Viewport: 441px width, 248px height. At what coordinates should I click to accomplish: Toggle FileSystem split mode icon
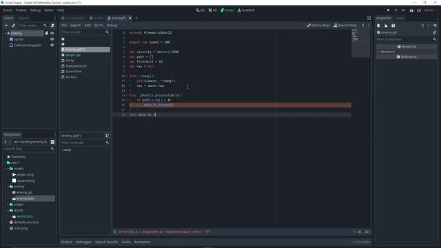pyautogui.click(x=52, y=142)
